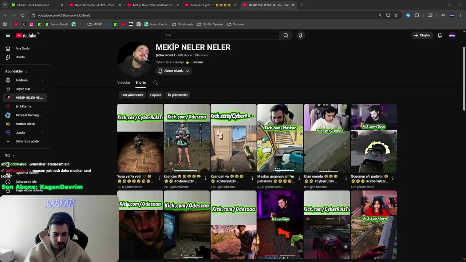Open options for Gogonun a*ı parlıyor short
466x262 pixels.
tap(393, 178)
